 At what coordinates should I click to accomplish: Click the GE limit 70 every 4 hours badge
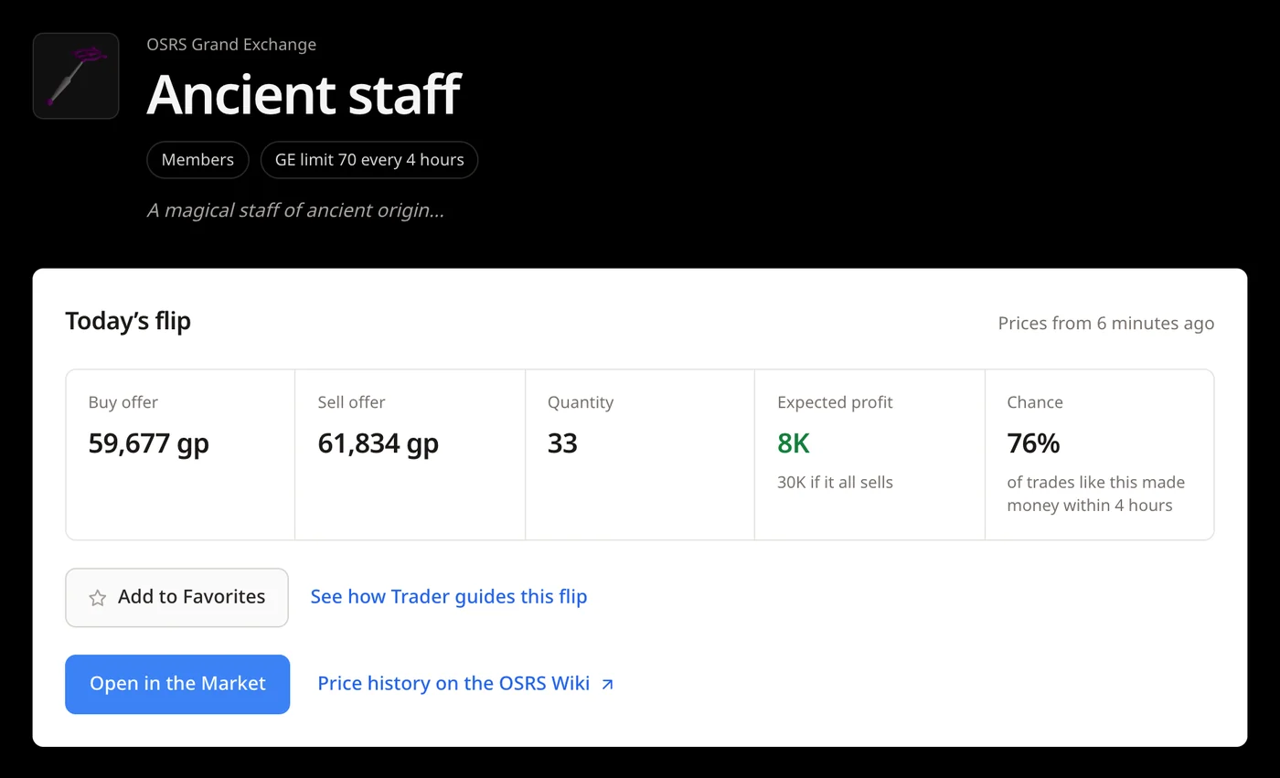click(x=369, y=160)
